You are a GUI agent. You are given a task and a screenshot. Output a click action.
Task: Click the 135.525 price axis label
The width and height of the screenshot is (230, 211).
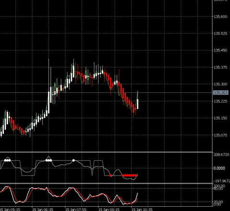click(x=220, y=34)
